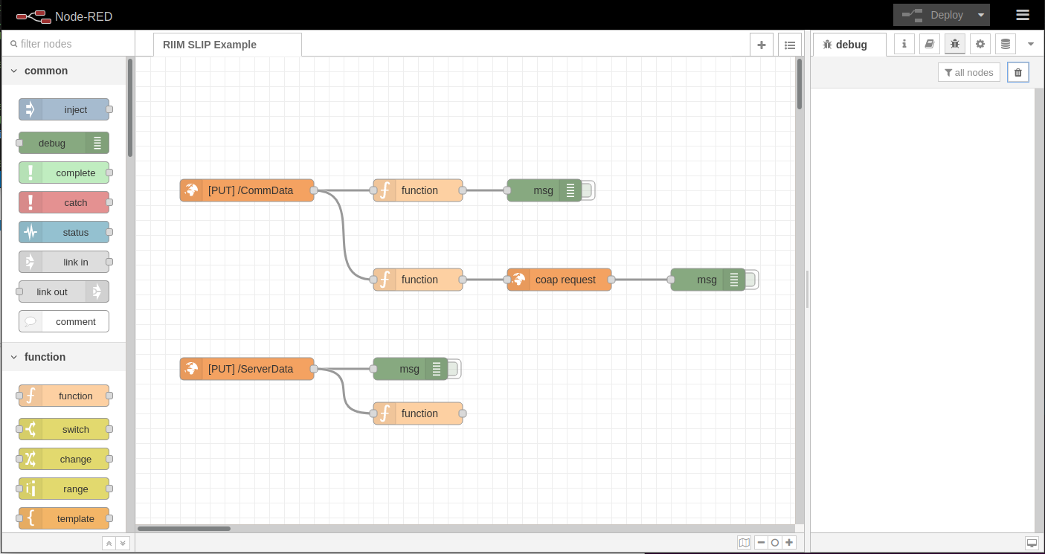Toggle the navigator map icon

745,542
